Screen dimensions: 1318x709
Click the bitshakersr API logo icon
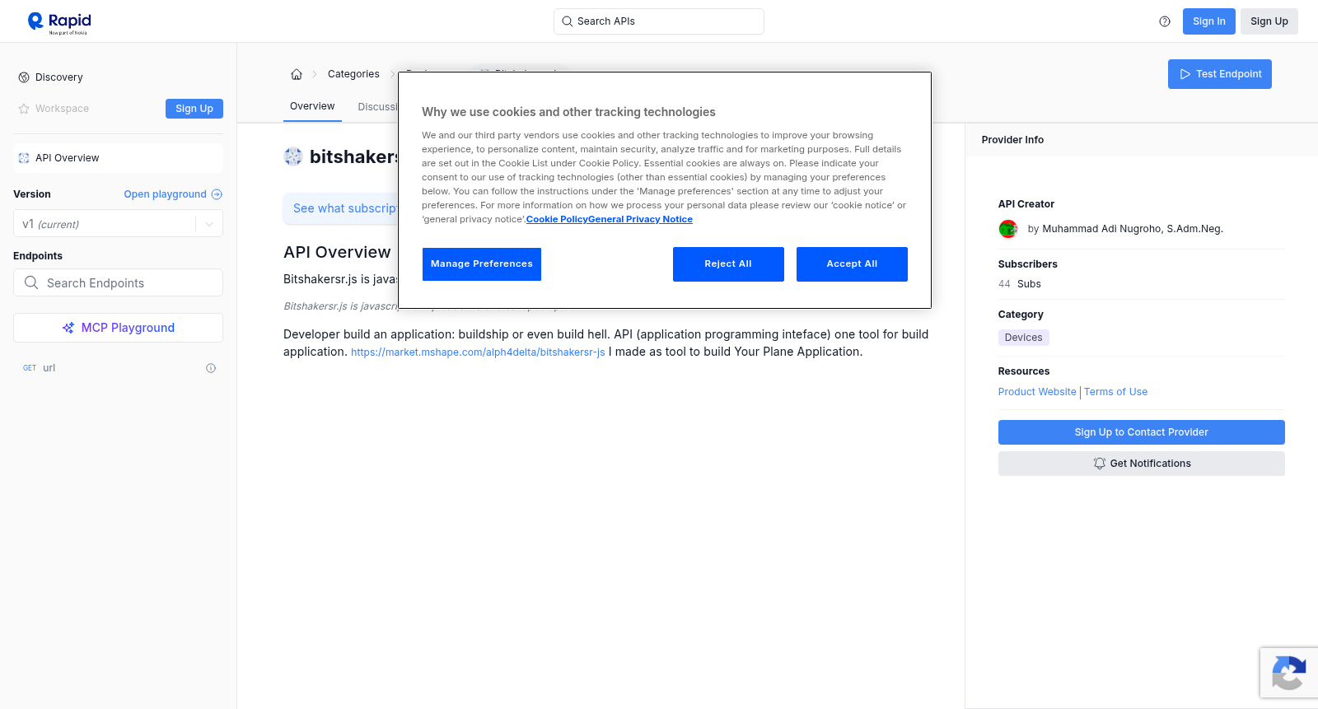point(293,156)
